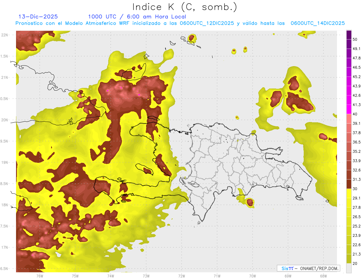The height and width of the screenshot is (280, 363).
Task: Click the '75W' longitude axis label
Action: tap(75, 276)
